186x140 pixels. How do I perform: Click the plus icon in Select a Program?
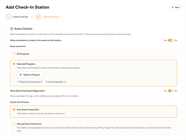21,75
